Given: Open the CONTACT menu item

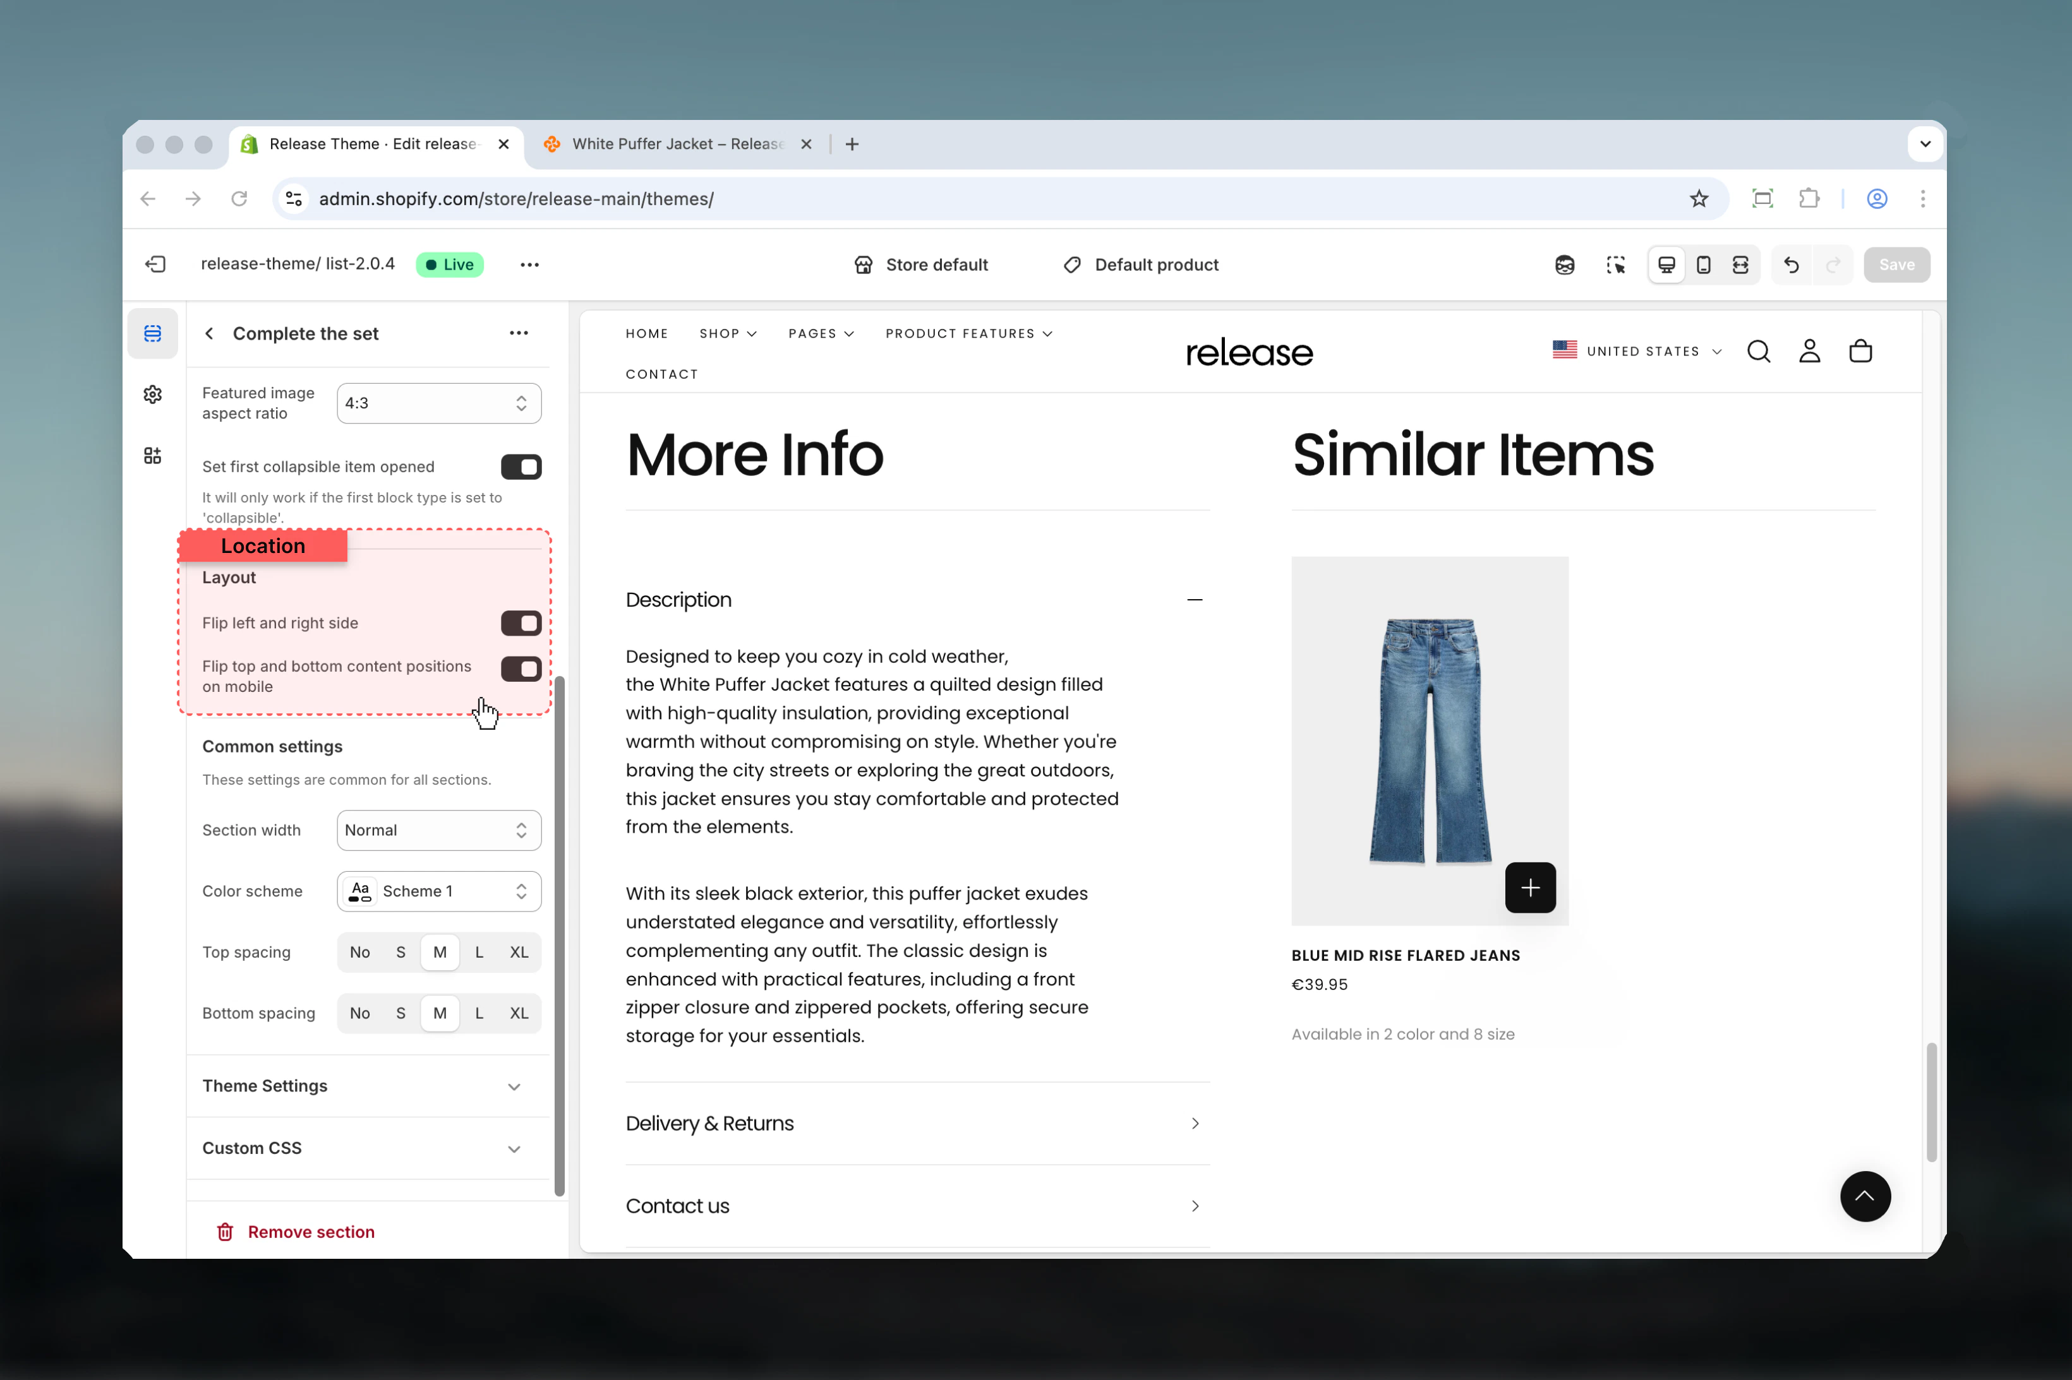Looking at the screenshot, I should click(661, 374).
